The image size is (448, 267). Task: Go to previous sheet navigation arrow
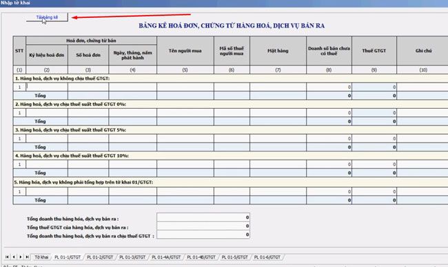click(14, 257)
